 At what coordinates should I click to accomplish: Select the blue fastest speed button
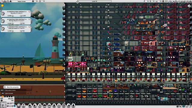[15, 106]
